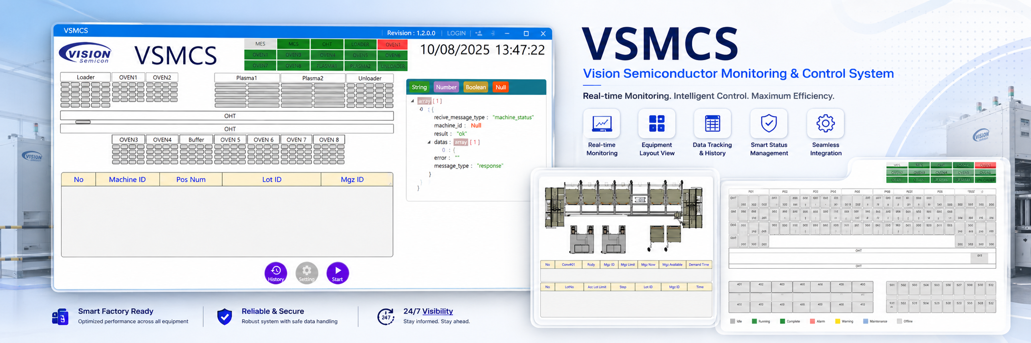The height and width of the screenshot is (343, 1031).
Task: Click the Revision : 1.2.0.0 title bar text
Action: pyautogui.click(x=411, y=33)
